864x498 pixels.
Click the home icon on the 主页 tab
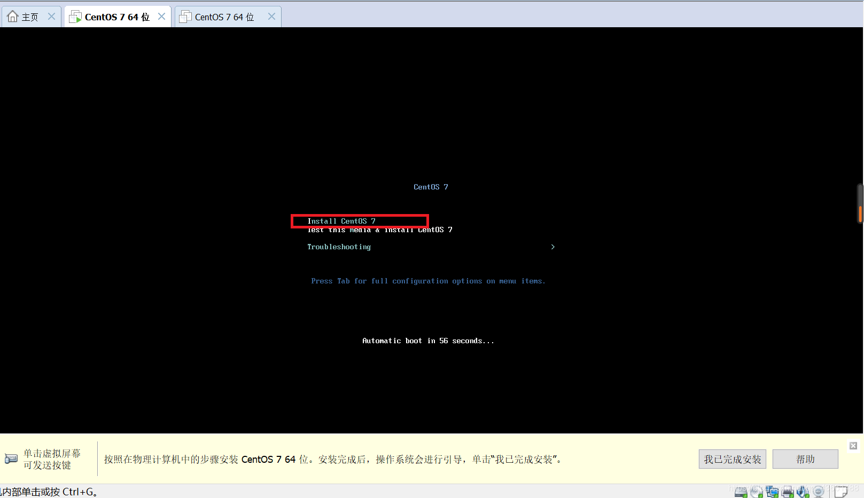point(13,17)
